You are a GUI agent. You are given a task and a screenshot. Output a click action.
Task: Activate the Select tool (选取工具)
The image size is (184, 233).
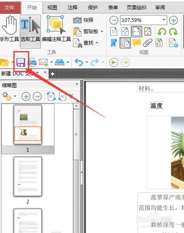30,32
